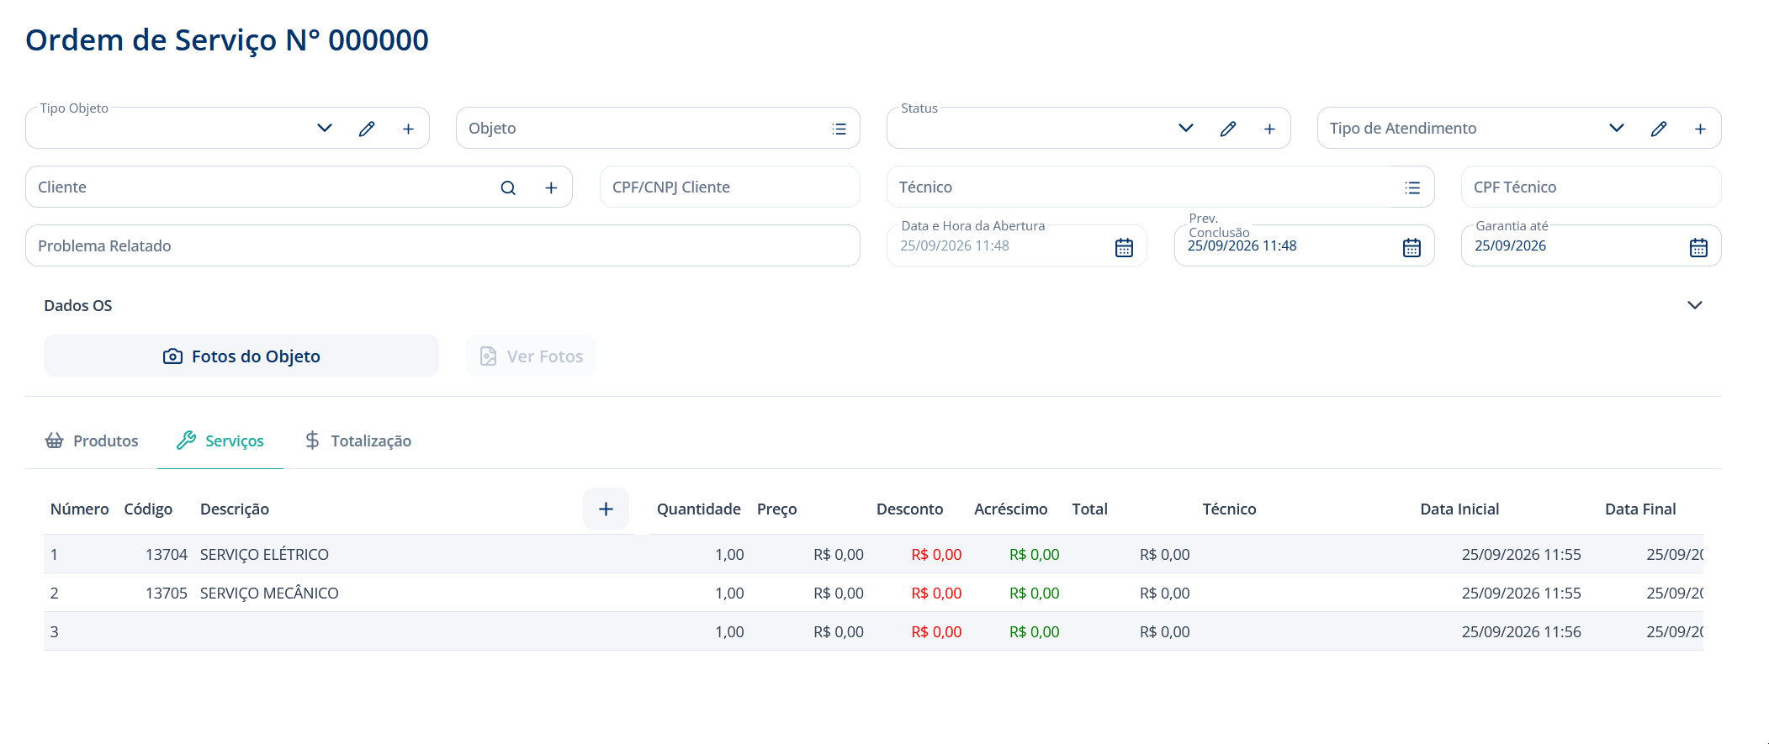Search for a Cliente with magnifier icon
Viewport: 1769px width, 744px height.
pos(508,187)
